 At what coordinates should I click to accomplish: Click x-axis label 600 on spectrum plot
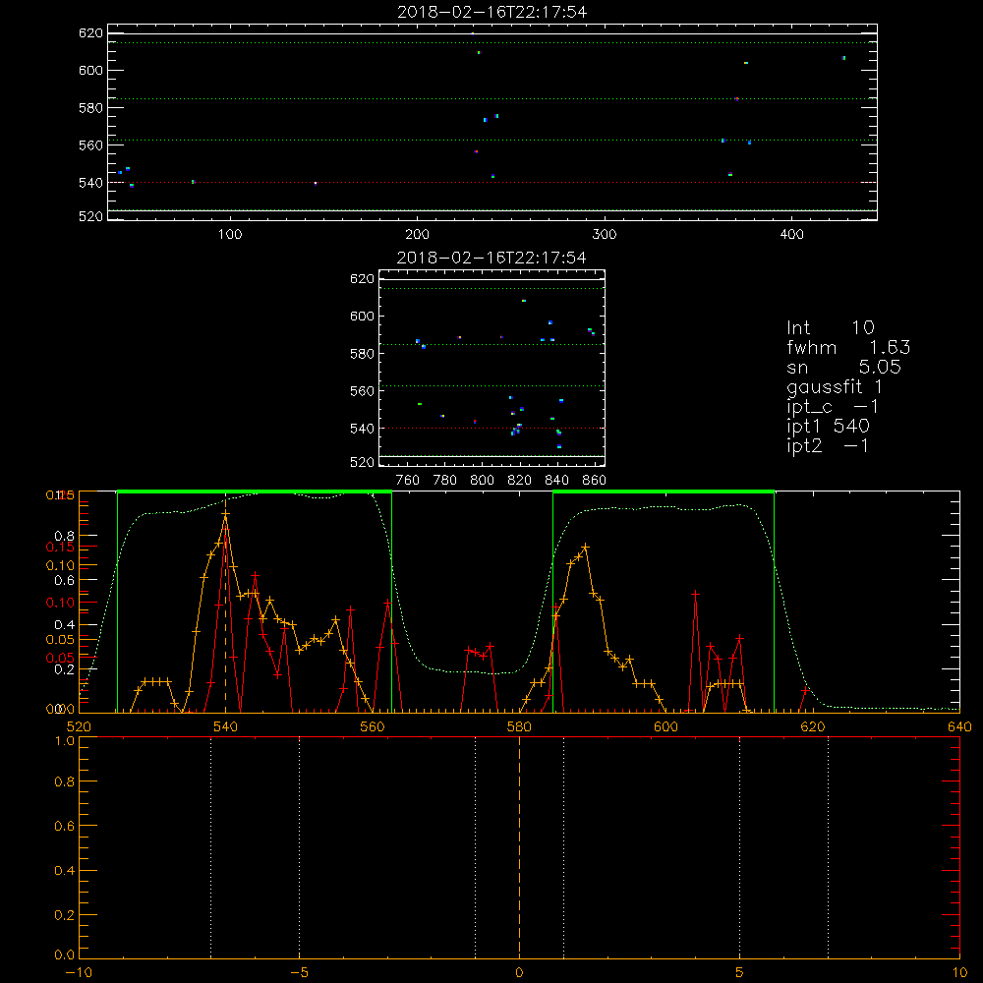pyautogui.click(x=665, y=727)
